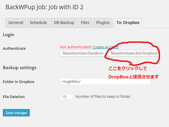This screenshot has width=169, height=127.
Task: Click the Number of files to keep text
Action: (103, 96)
